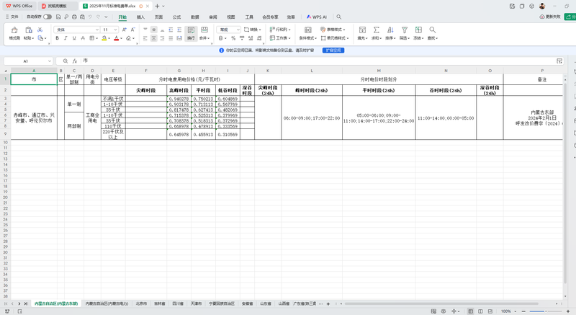
Task: Click the insert function fx icon
Action: [x=74, y=61]
